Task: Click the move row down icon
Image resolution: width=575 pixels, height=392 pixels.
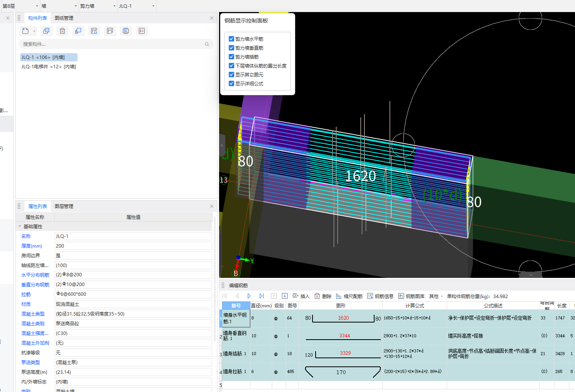Action: coord(285,296)
